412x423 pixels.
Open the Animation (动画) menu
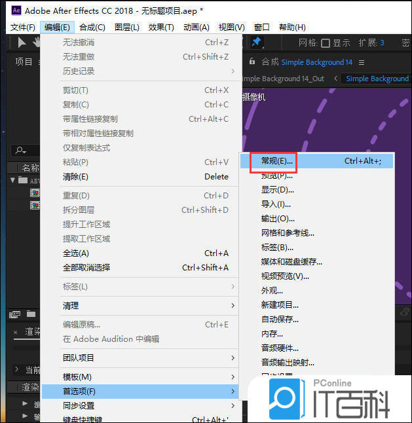tap(197, 28)
